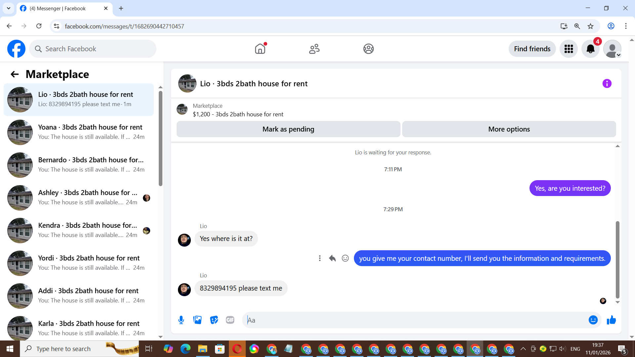Choose a sticker from the sticker icon
Viewport: 635px width, 357px height.
(214, 320)
